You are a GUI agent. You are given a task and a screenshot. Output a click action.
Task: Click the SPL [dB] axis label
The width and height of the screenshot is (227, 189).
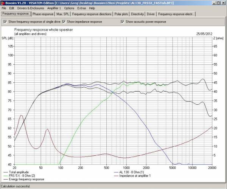point(8,38)
